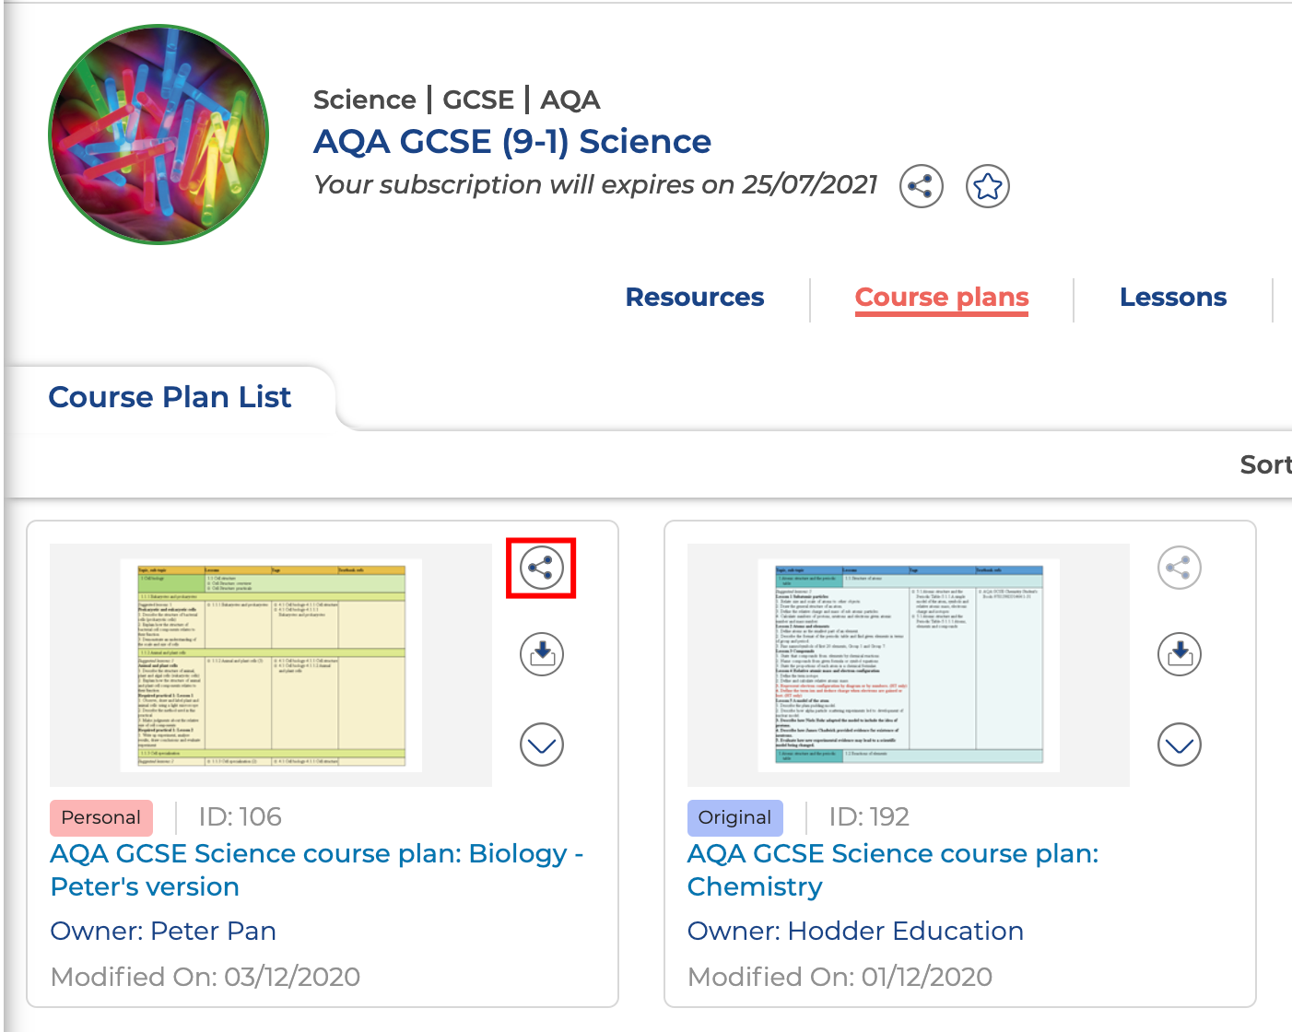Click the glow sticks course image
This screenshot has width=1292, height=1032.
[159, 135]
